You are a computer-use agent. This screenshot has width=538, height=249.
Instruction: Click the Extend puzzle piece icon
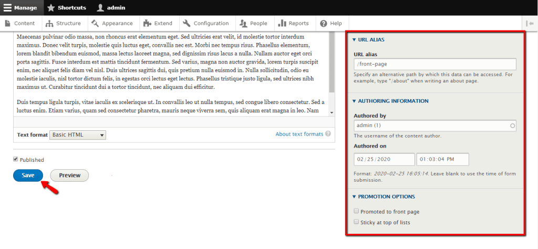pos(147,23)
